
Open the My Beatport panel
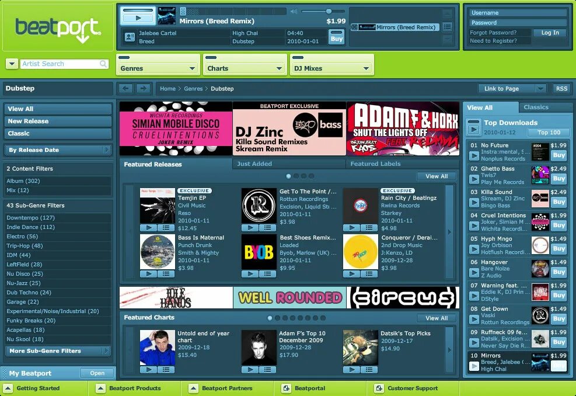click(97, 373)
